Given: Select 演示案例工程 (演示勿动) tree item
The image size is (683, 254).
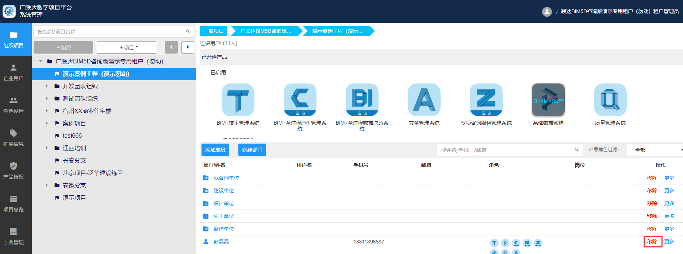Looking at the screenshot, I should tap(114, 74).
